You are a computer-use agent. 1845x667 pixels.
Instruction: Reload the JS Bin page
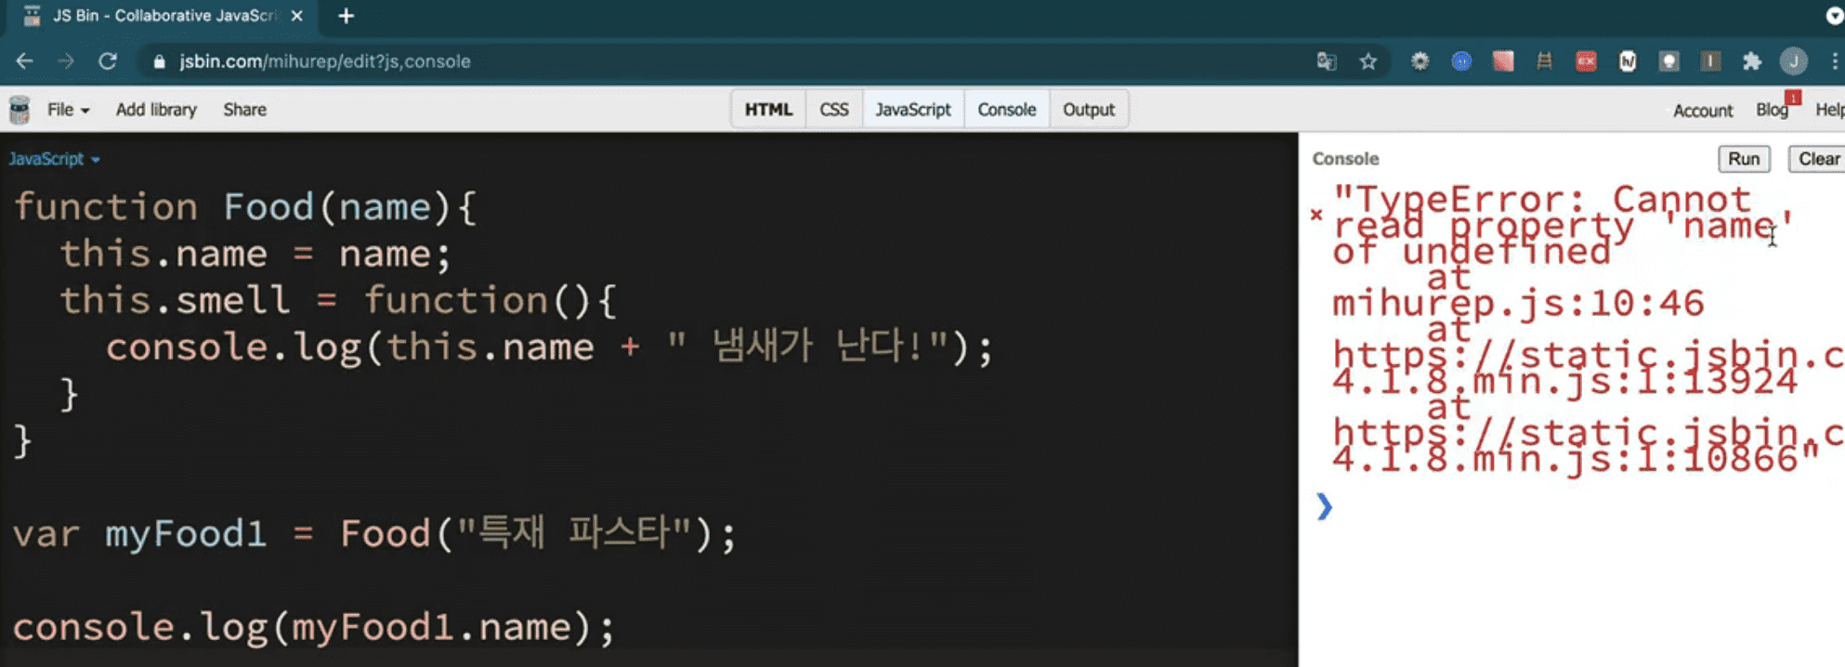[x=108, y=61]
